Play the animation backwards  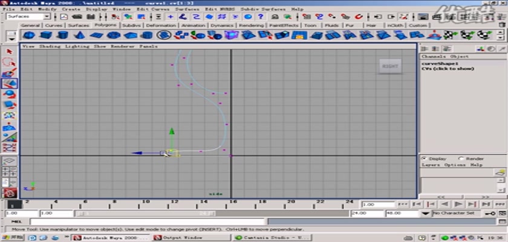point(444,204)
